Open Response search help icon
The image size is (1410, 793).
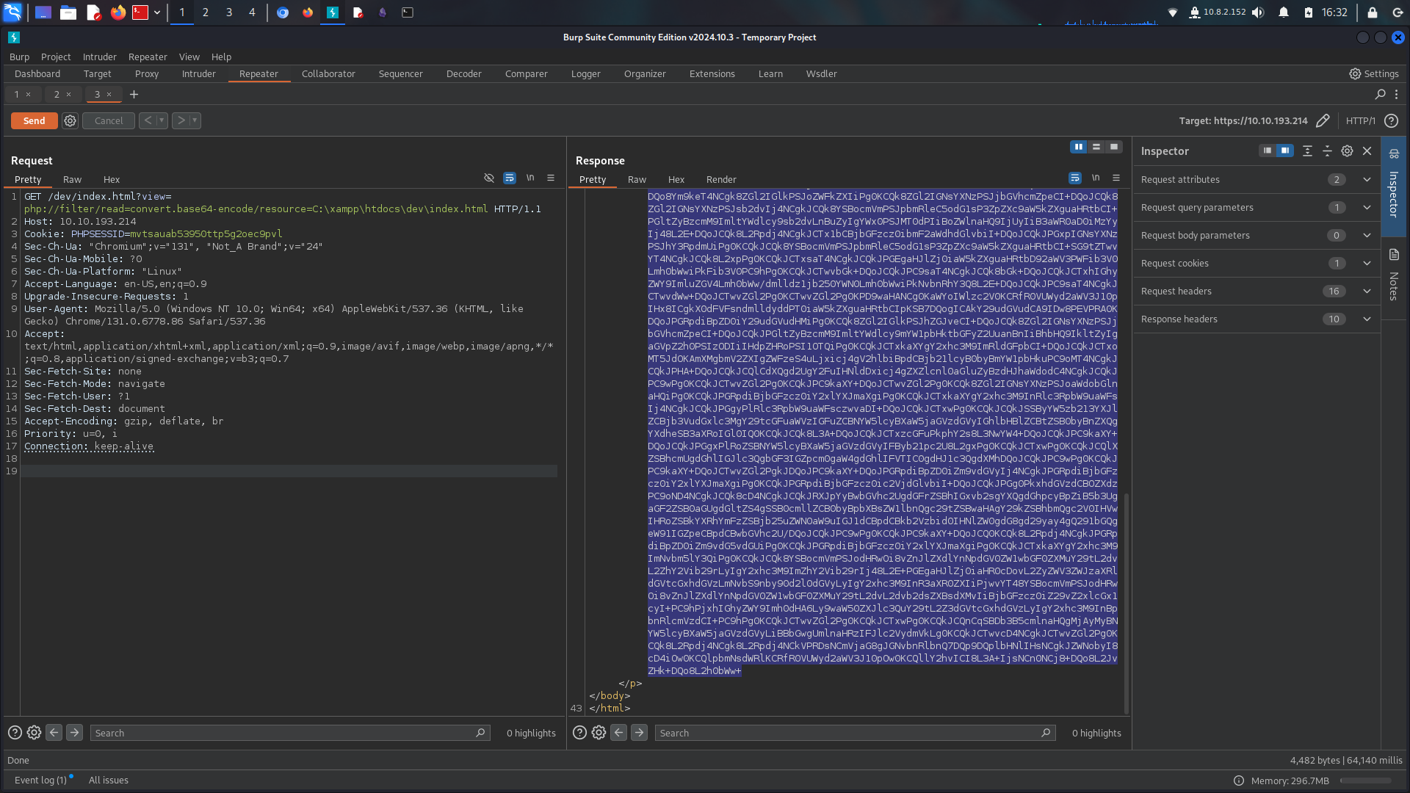coord(579,733)
